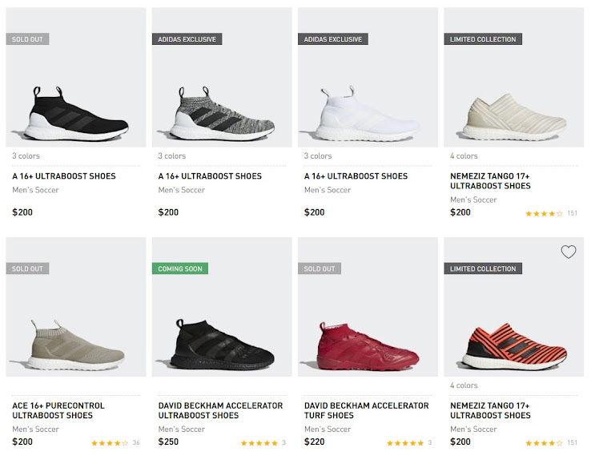Click the Coming Soon green badge
The image size is (591, 460).
click(180, 269)
